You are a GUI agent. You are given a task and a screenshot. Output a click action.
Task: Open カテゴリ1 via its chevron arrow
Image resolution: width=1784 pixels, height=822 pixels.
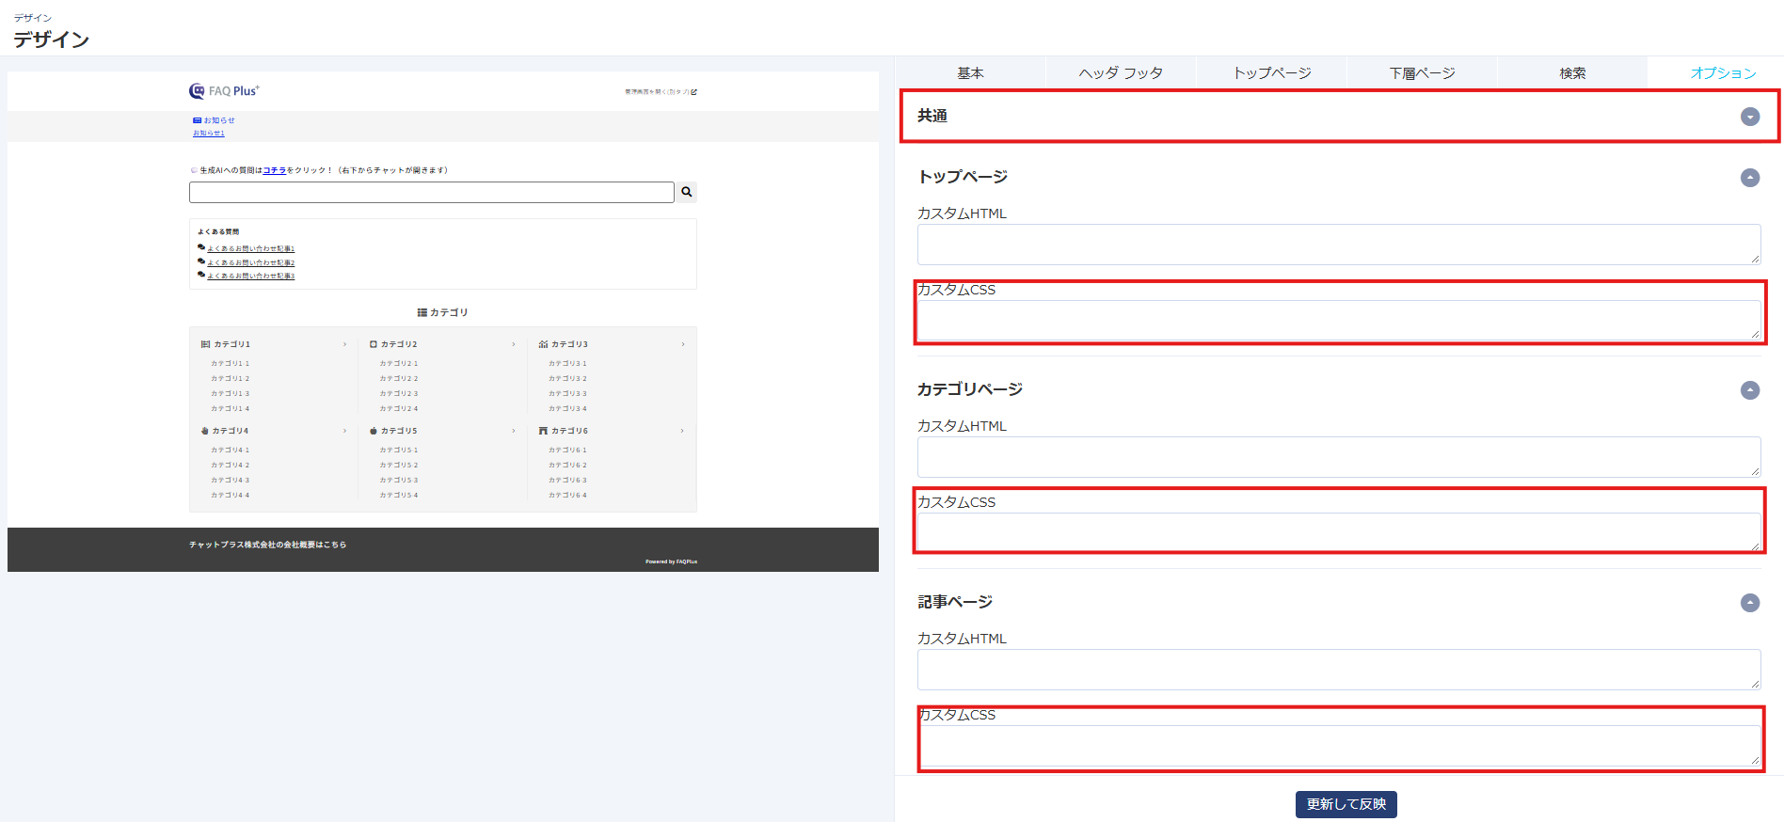pyautogui.click(x=345, y=344)
